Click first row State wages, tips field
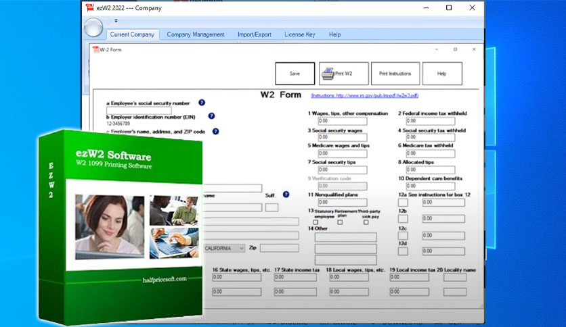566x327 pixels. click(x=236, y=277)
